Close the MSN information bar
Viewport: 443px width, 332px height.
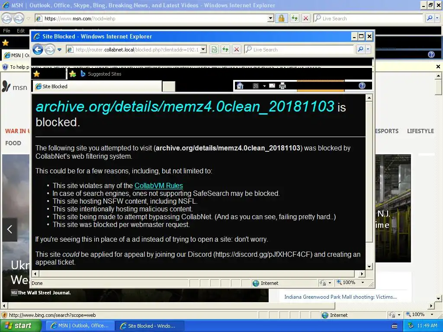[x=438, y=67]
